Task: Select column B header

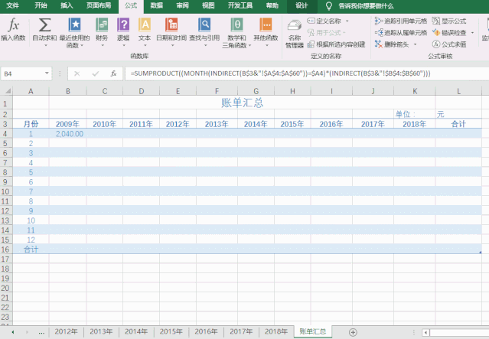Action: pos(67,91)
